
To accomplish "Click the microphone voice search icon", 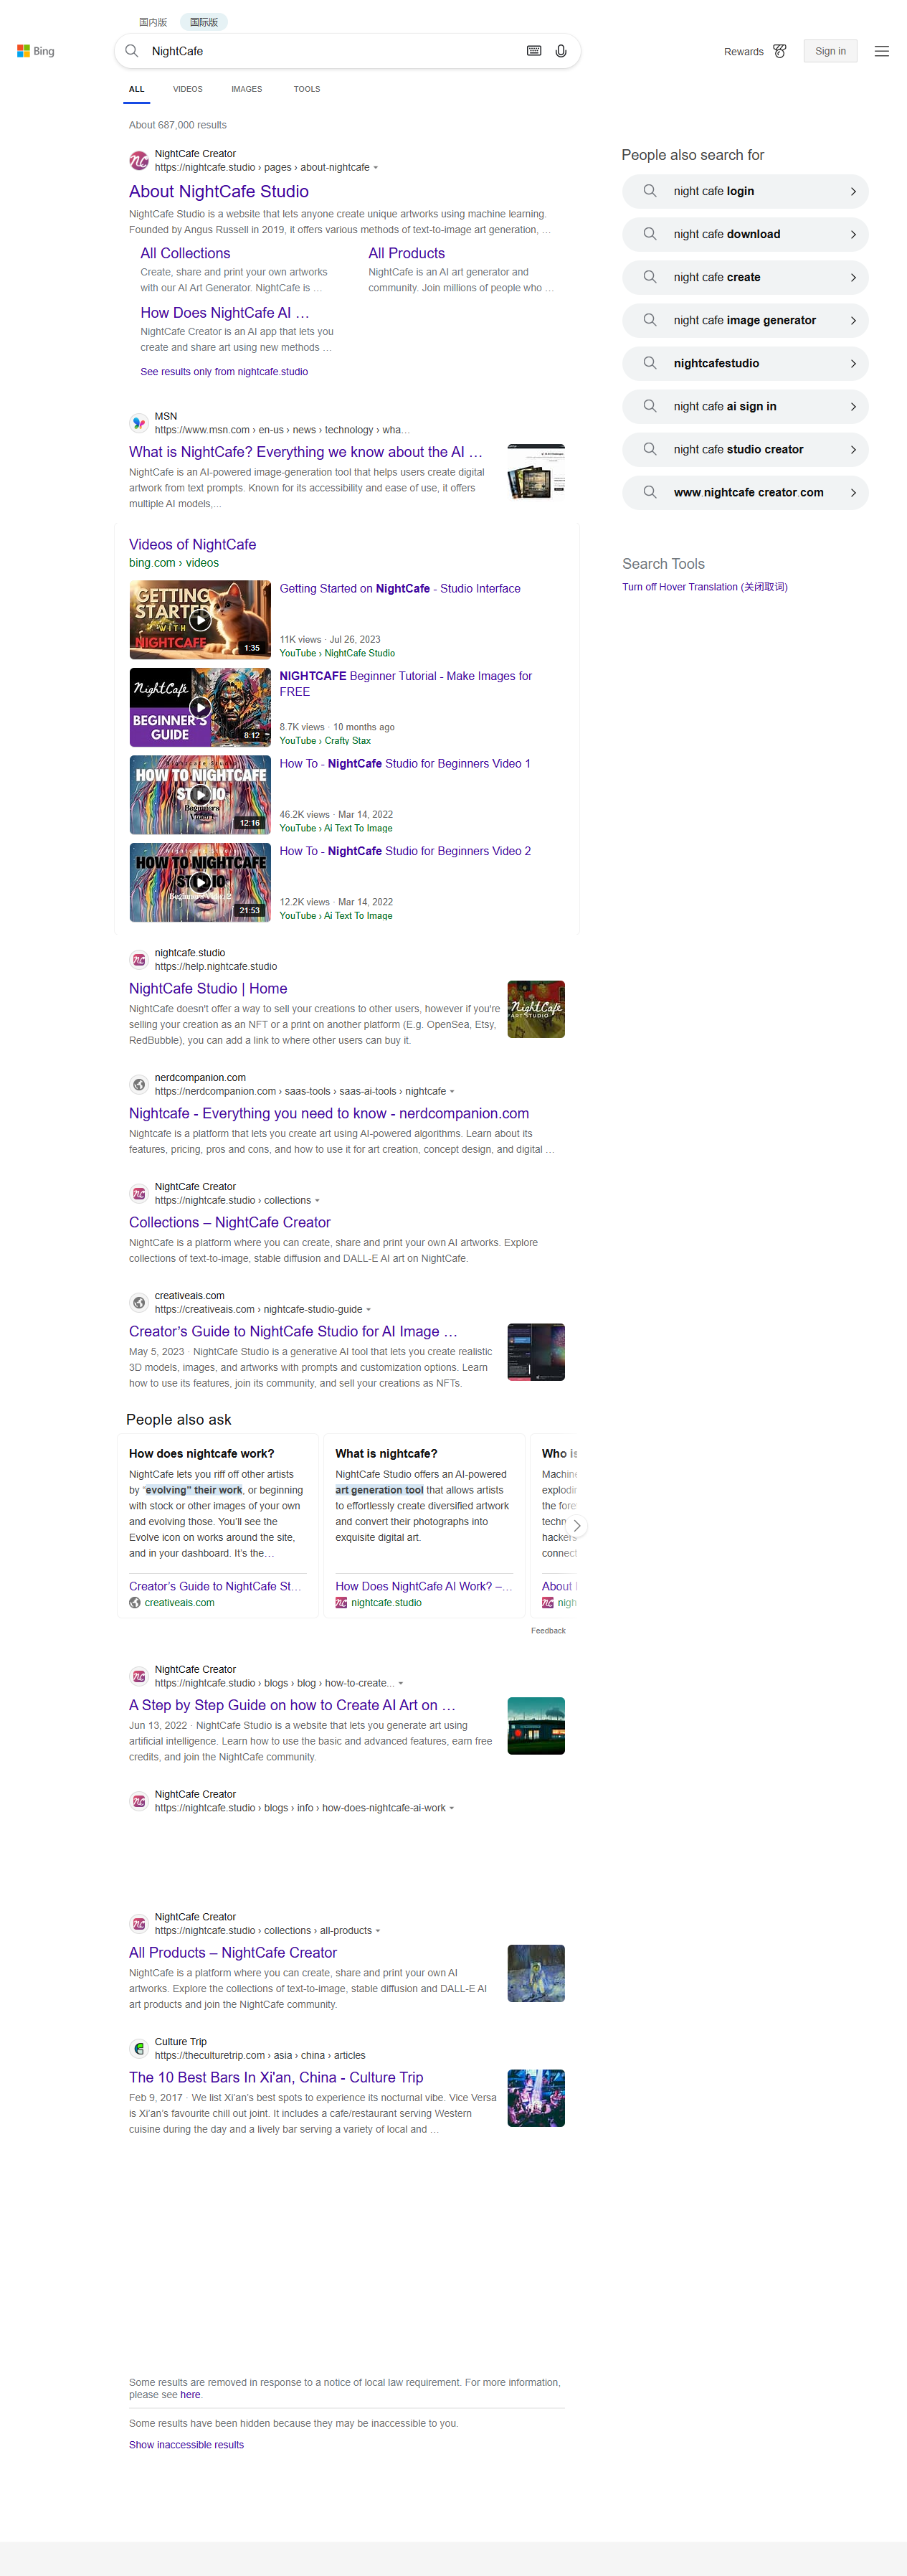I will 561,51.
